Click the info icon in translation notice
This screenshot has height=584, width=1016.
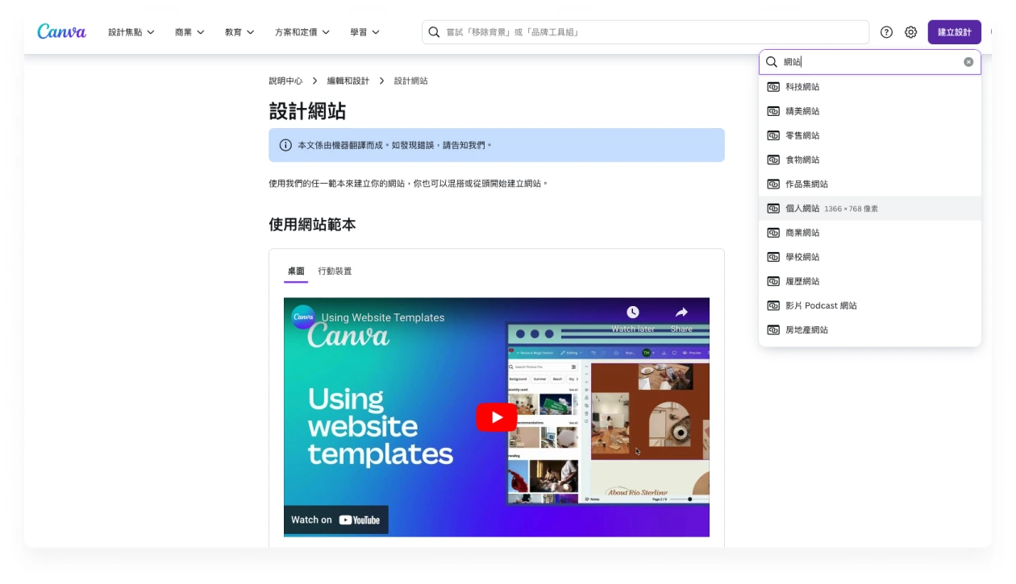285,145
